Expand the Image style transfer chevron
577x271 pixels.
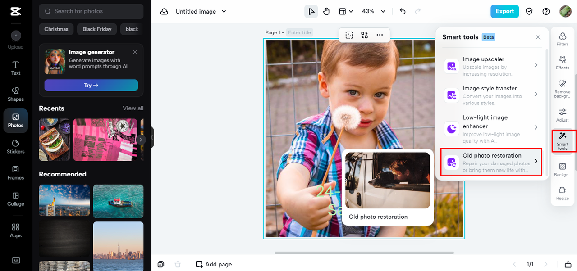[536, 94]
